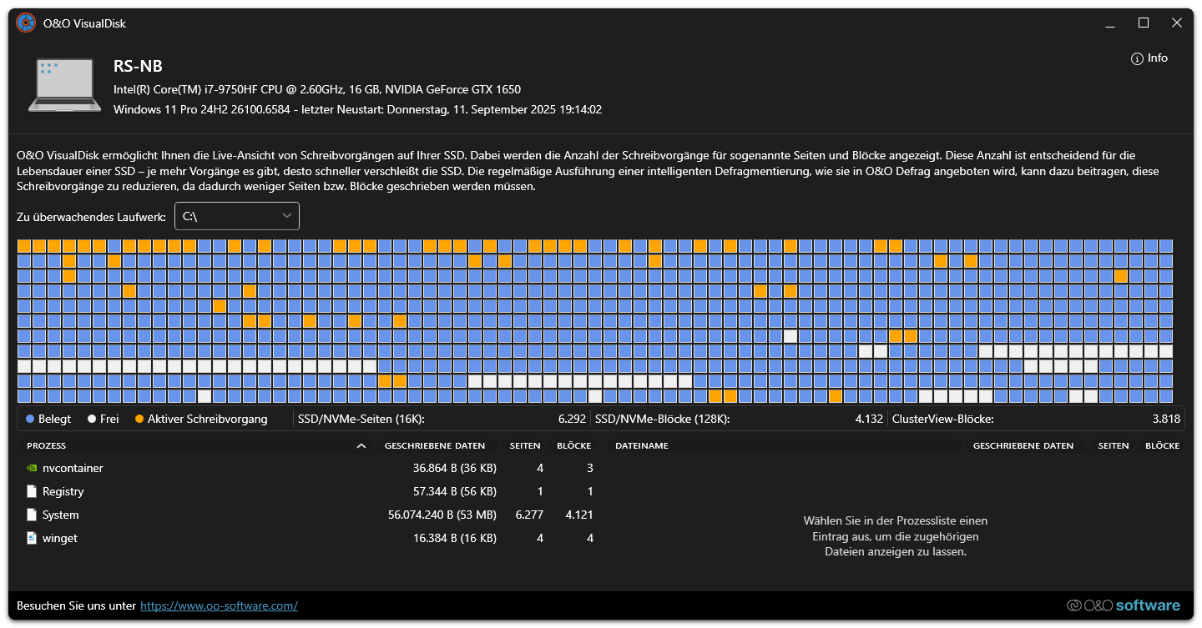
Task: Sort by the Prozess column header
Action: click(x=47, y=446)
